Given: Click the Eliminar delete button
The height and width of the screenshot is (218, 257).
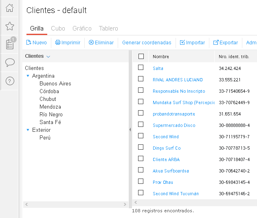Looking at the screenshot, I should click(101, 42).
